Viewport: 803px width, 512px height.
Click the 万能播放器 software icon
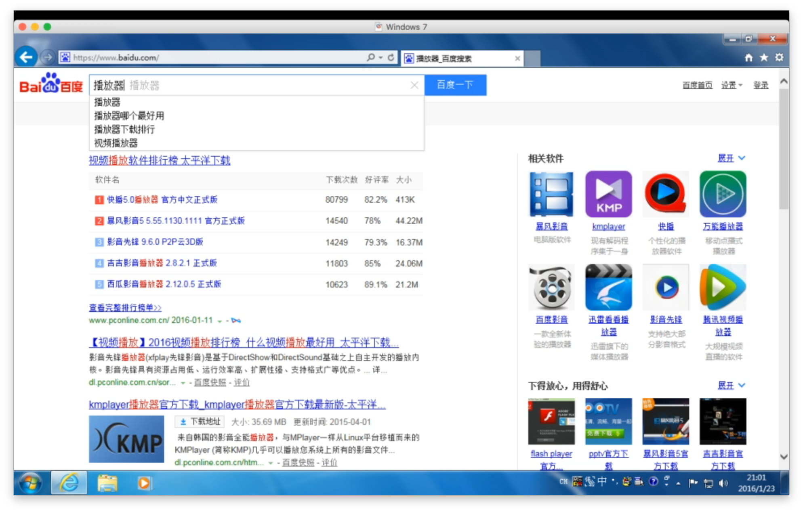(723, 194)
